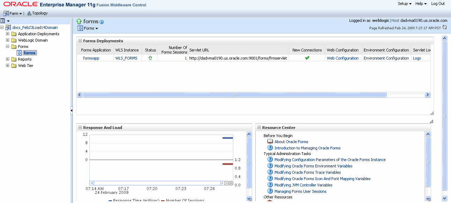Collapse the Forms Deployments section

point(80,41)
